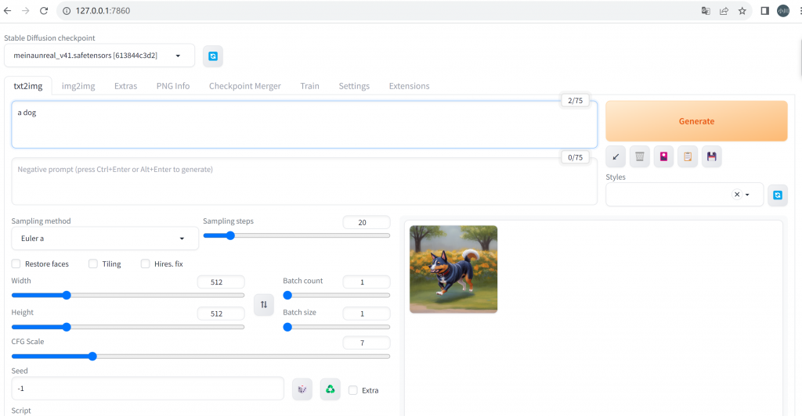802x416 pixels.
Task: Open the Settings tab
Action: pos(354,86)
